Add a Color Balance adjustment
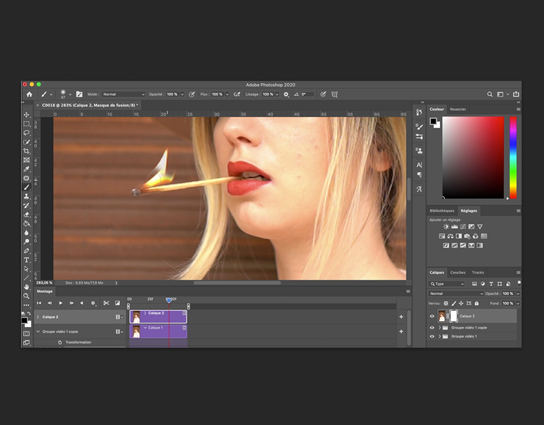Image resolution: width=544 pixels, height=425 pixels. (450, 236)
